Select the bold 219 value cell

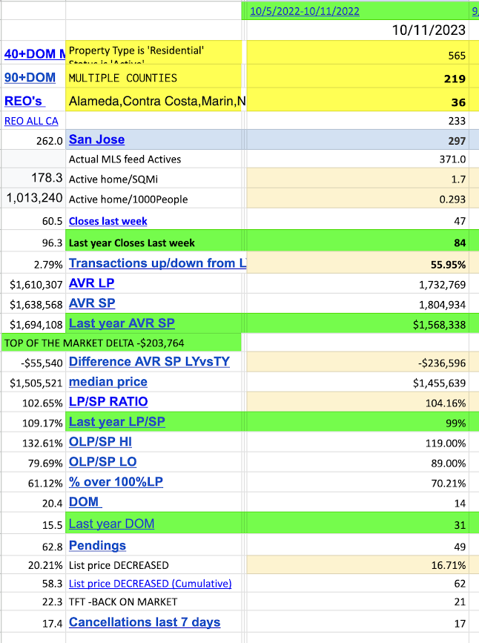[357, 76]
